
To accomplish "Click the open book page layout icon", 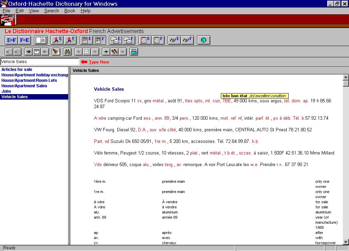I will [41, 40].
